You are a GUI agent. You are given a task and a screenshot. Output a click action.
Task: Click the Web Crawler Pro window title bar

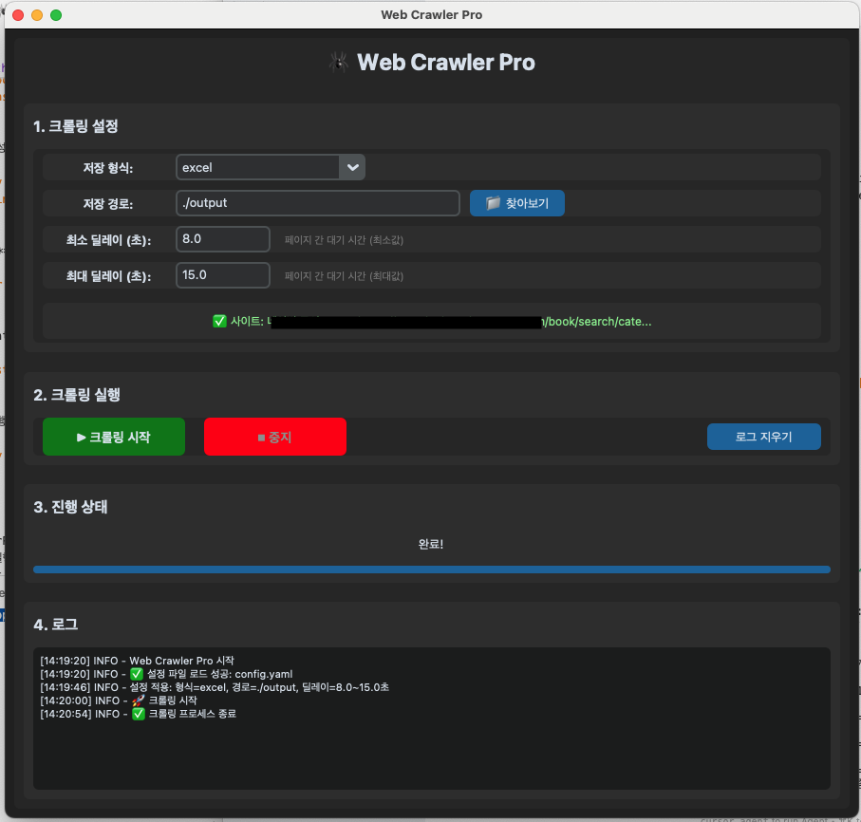(x=431, y=15)
